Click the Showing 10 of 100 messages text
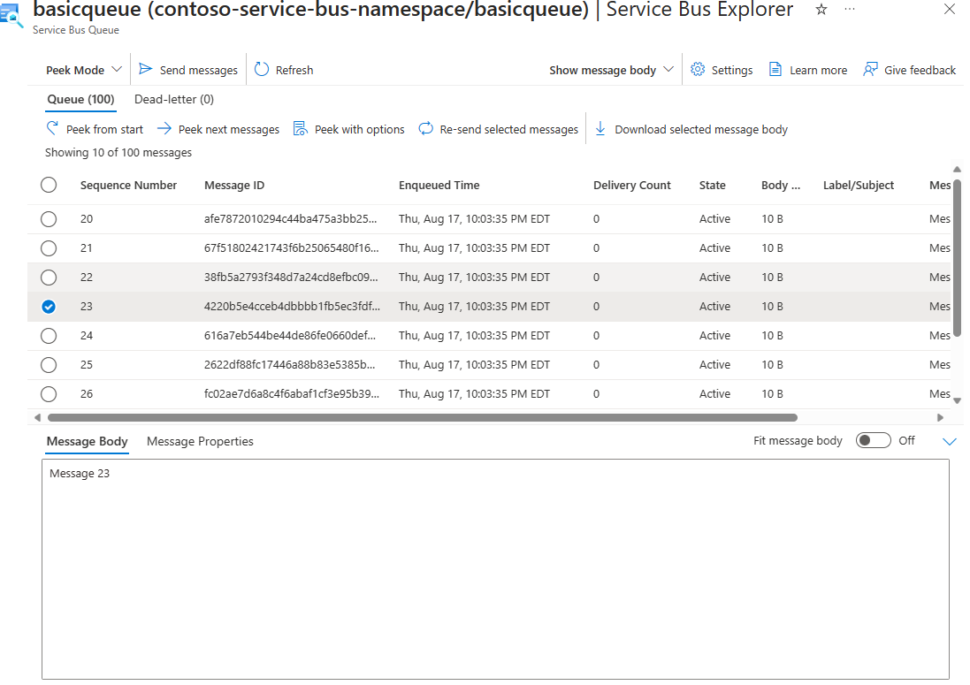Viewport: 970px width, 685px height. [x=118, y=153]
